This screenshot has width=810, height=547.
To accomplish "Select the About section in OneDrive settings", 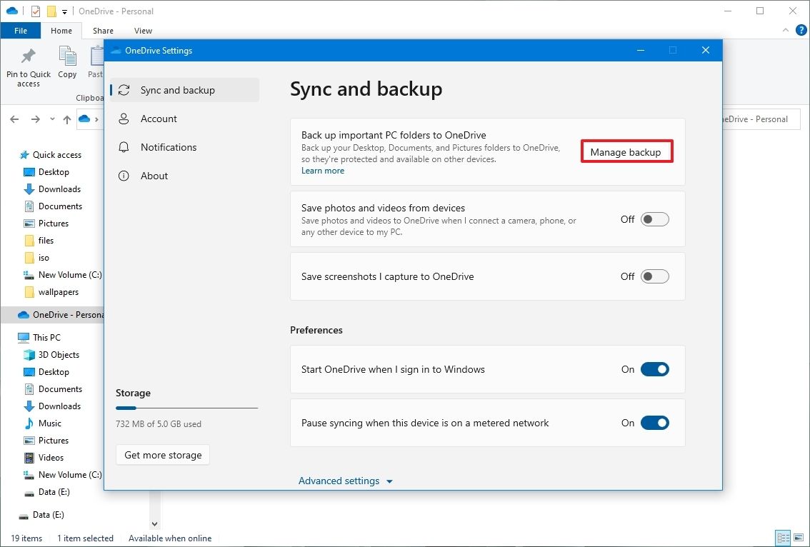I will [x=154, y=176].
